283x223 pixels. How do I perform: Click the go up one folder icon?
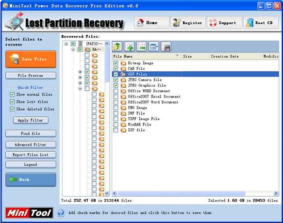point(117,47)
